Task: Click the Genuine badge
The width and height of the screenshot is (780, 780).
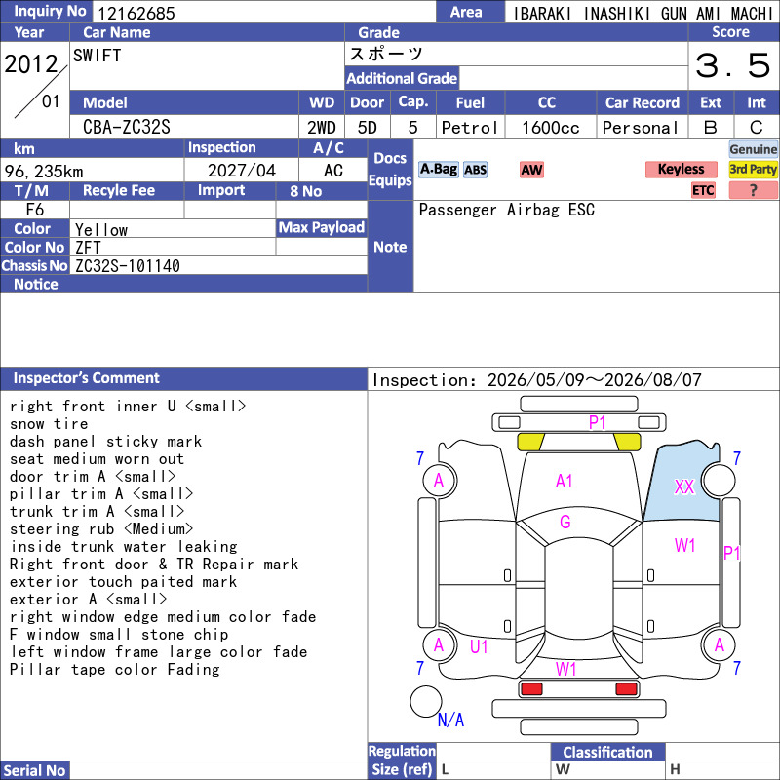Action: (753, 149)
